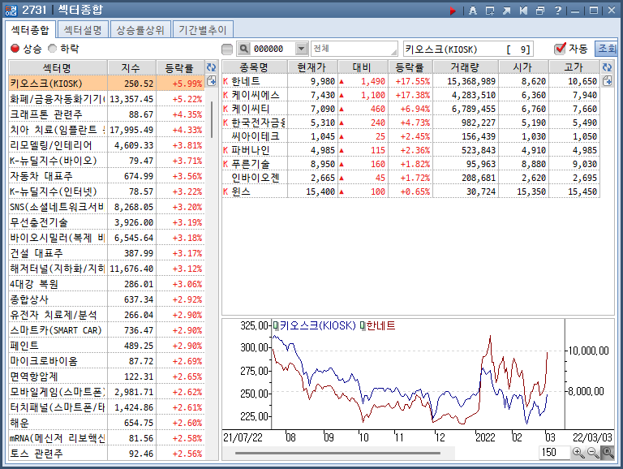Image resolution: width=623 pixels, height=469 pixels.
Task: Select the 페인트 sector row
Action: click(106, 346)
